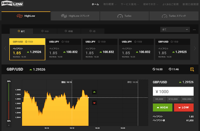
Task: Expand the 取引概要 menu
Action: [x=110, y=4]
